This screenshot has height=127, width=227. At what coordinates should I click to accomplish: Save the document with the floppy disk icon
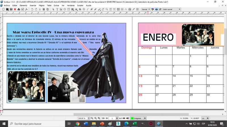point(11,9)
